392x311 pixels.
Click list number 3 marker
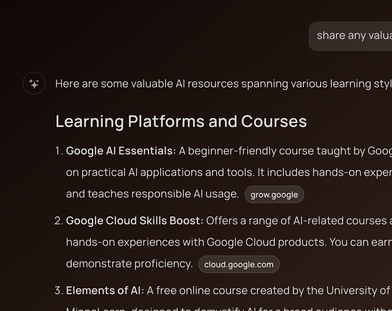(59, 291)
